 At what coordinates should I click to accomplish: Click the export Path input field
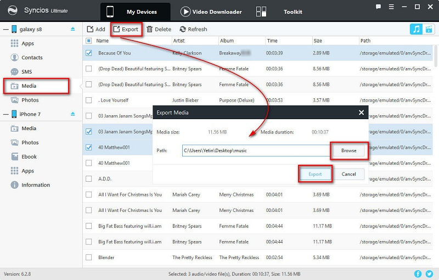click(x=256, y=150)
